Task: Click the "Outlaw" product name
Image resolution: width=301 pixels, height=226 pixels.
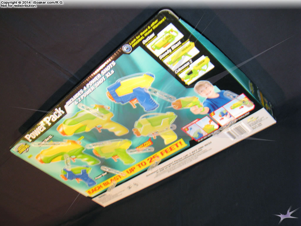Action: 148,39
